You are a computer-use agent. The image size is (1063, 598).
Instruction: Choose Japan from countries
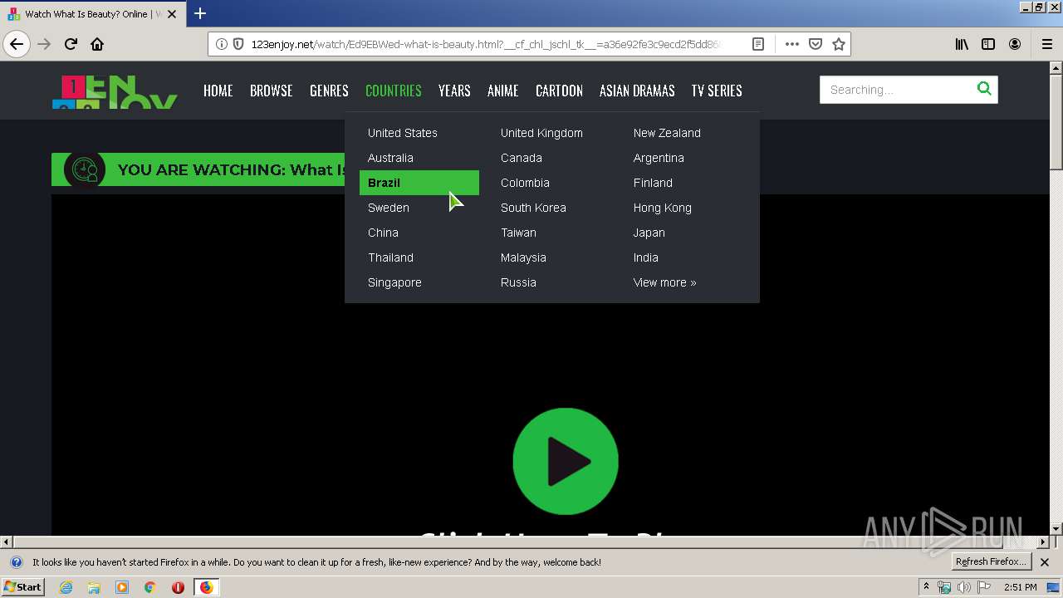tap(649, 233)
